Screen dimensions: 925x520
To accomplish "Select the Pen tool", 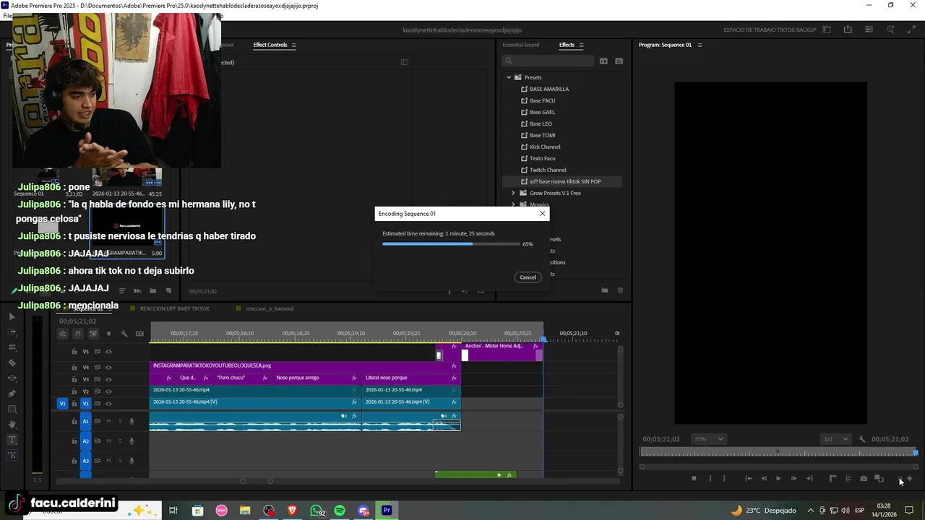I will tap(12, 394).
